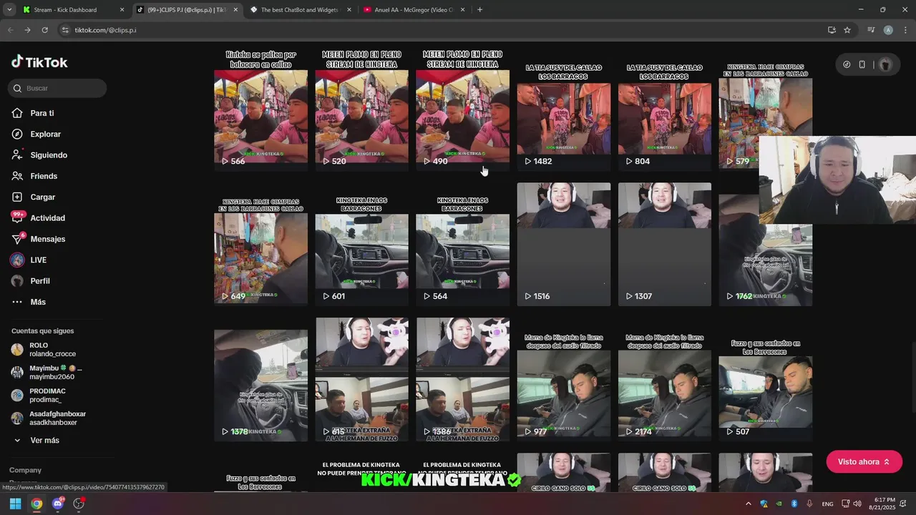Open video with 490 views
Screen dimensions: 916x515
[462, 109]
